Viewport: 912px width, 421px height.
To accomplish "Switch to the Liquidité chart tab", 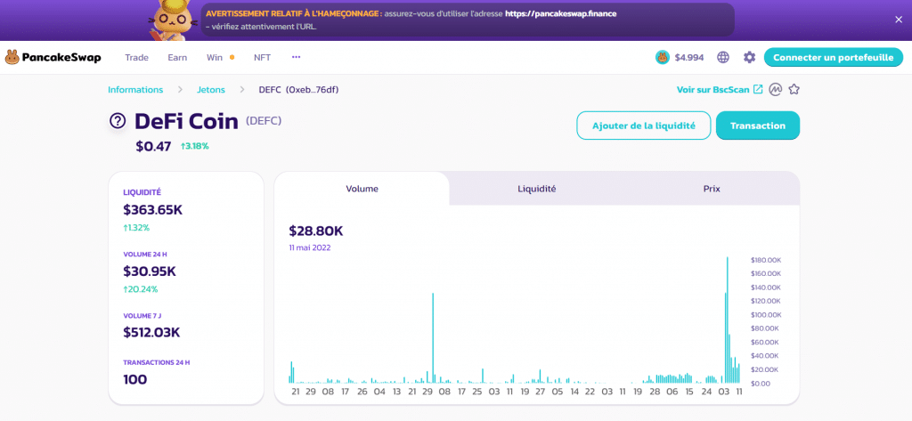I will tap(536, 189).
